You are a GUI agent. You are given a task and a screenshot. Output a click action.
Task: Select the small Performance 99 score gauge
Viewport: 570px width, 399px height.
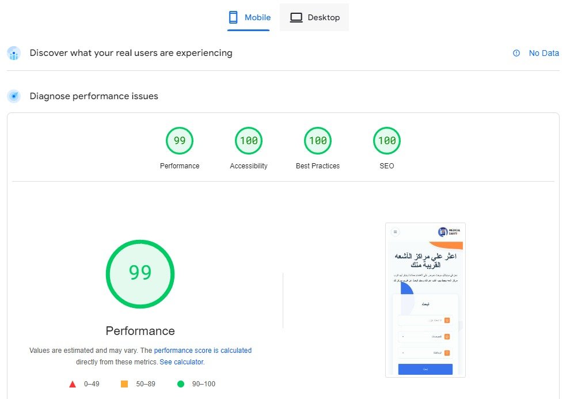pos(180,141)
